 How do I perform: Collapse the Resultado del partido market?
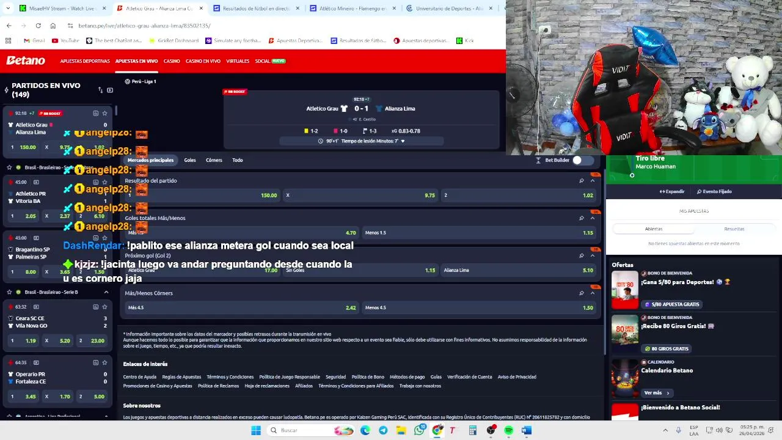[592, 181]
